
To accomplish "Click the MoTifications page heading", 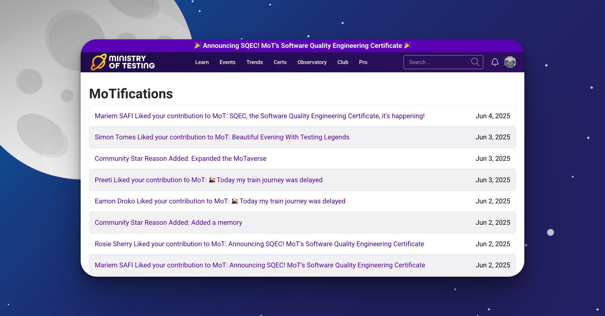I will tap(131, 94).
